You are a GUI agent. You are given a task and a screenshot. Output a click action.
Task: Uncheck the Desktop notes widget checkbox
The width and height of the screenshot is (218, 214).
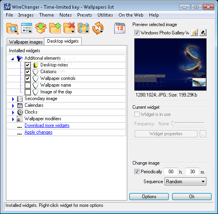28,65
